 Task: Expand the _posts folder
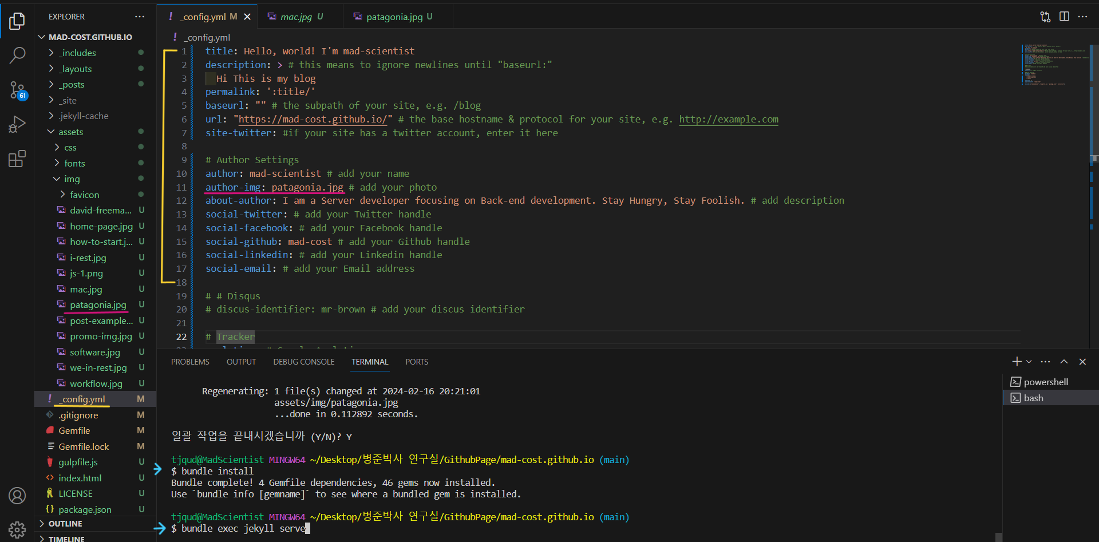click(x=72, y=85)
